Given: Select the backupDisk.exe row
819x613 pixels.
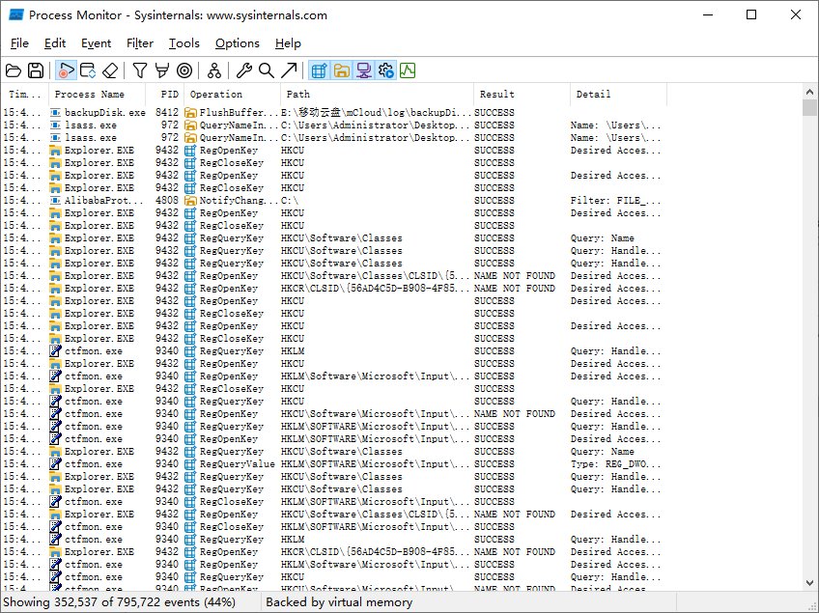Looking at the screenshot, I should tap(334, 112).
